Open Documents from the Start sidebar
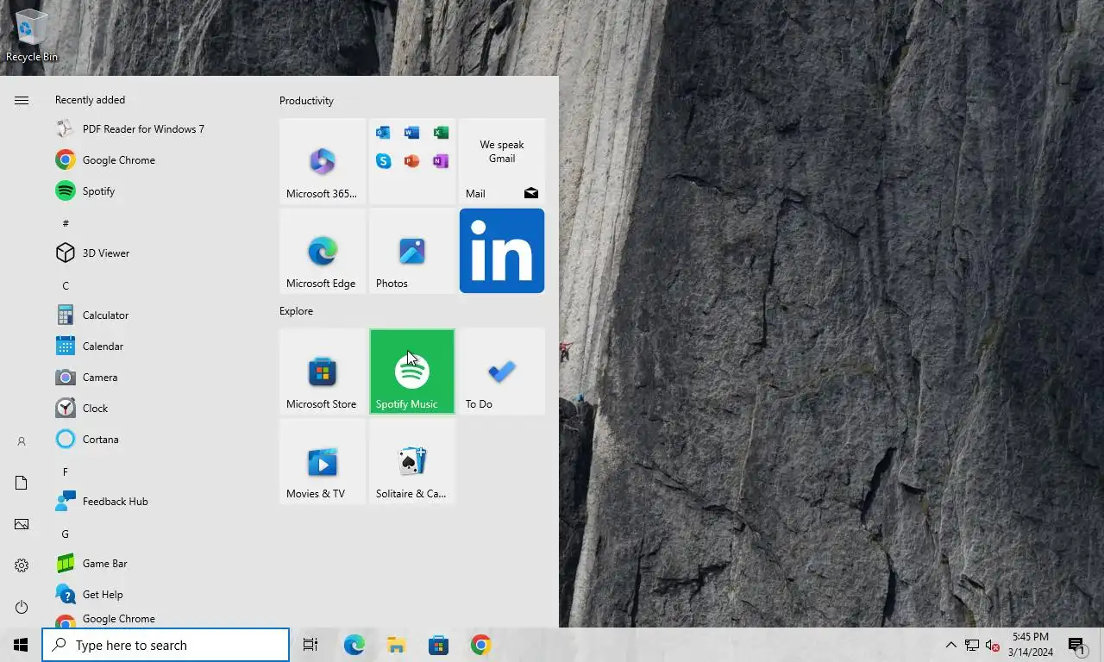 click(22, 483)
